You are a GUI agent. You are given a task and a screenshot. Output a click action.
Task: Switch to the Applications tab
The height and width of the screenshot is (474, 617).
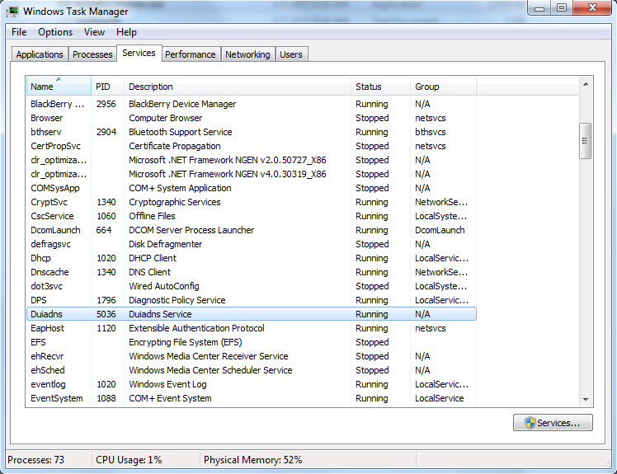coord(40,54)
